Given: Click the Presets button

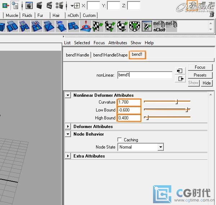Looking at the screenshot, I should point(200,75).
